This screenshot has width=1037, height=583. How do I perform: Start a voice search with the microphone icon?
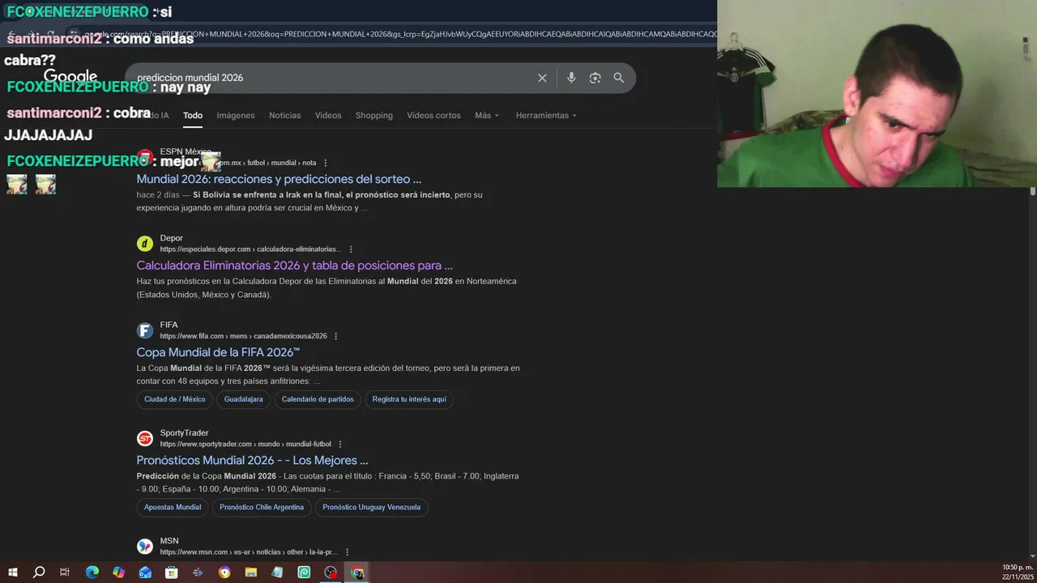(571, 78)
